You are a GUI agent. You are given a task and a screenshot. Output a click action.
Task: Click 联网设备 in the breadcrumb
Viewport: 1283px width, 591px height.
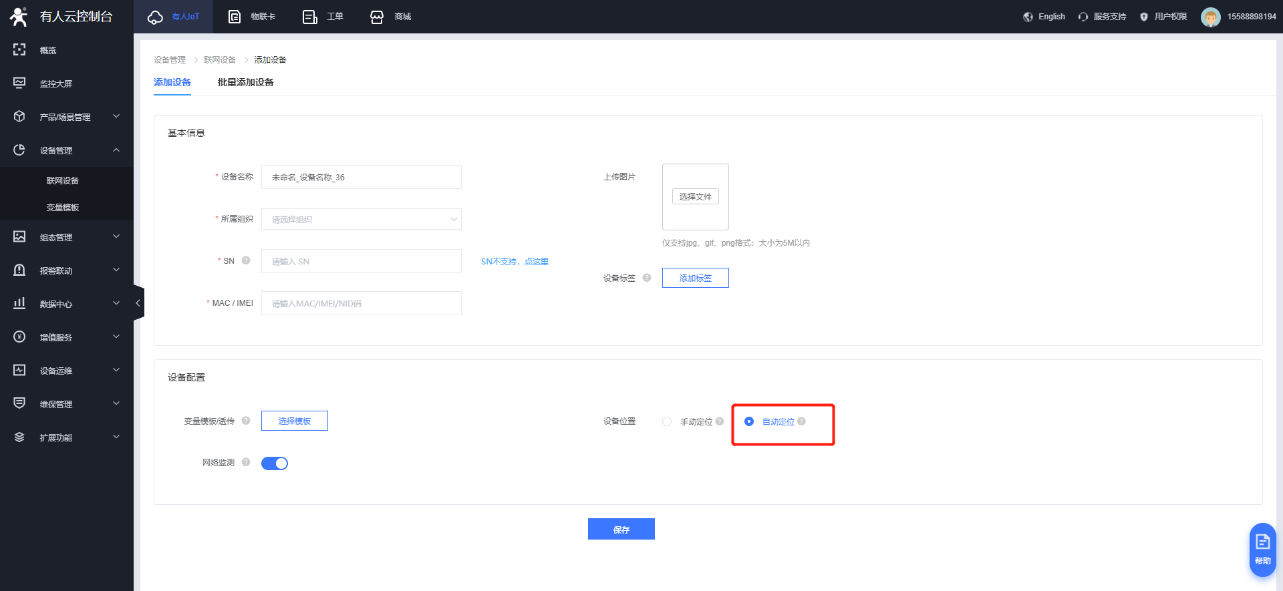pyautogui.click(x=220, y=59)
